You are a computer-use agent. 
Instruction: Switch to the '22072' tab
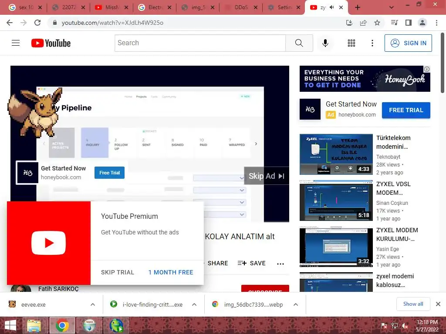[x=69, y=7]
